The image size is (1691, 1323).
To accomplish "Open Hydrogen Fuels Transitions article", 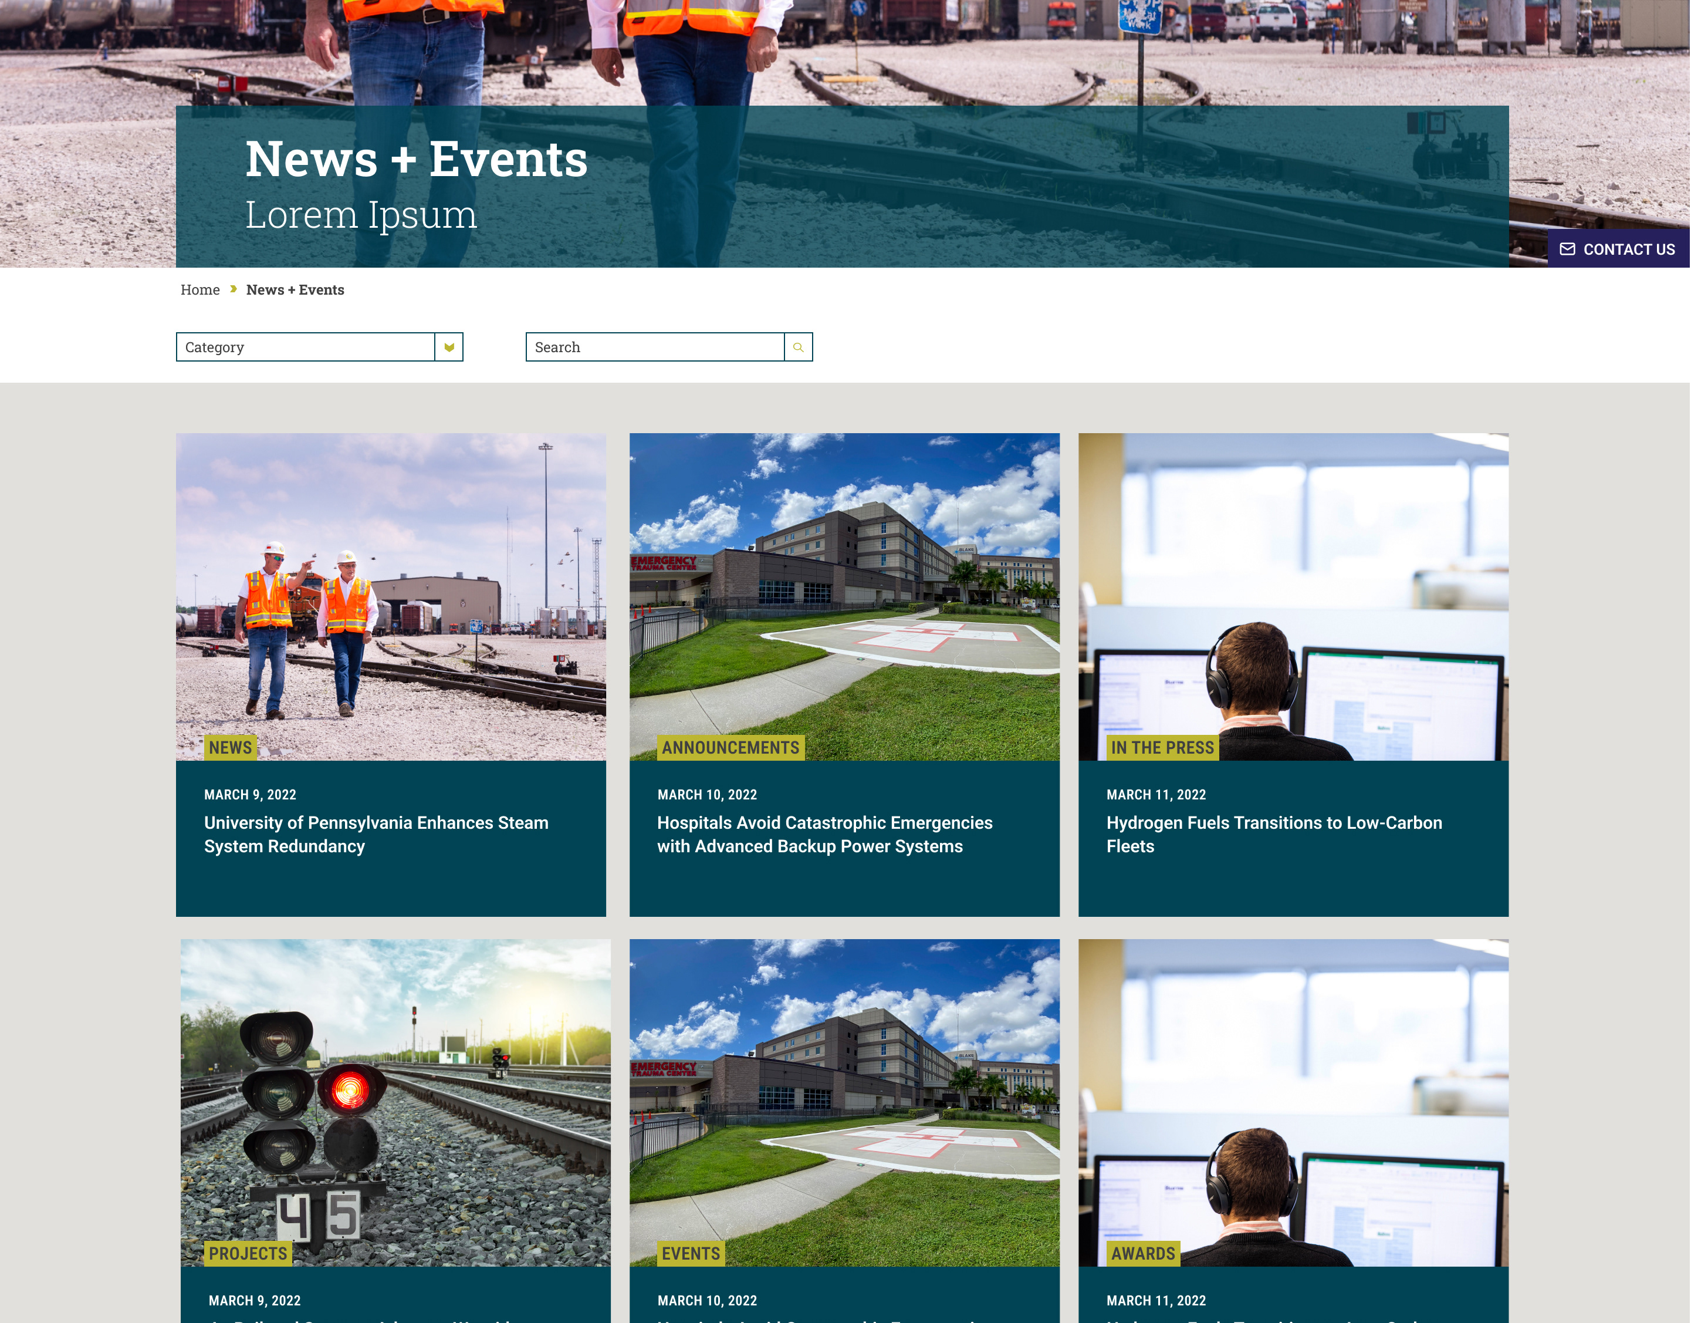I will (1274, 834).
